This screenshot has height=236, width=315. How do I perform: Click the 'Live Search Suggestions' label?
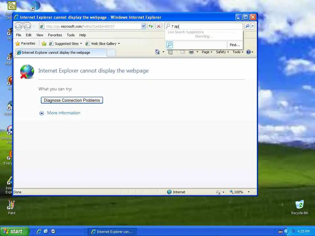186,32
